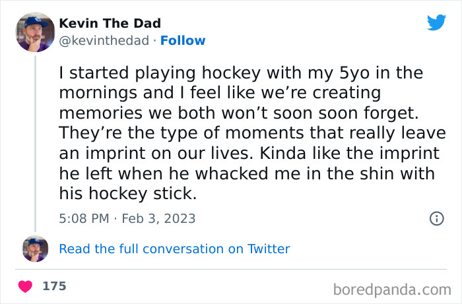Follow the @kevinthedad account
This screenshot has width=462, height=304.
pyautogui.click(x=183, y=41)
